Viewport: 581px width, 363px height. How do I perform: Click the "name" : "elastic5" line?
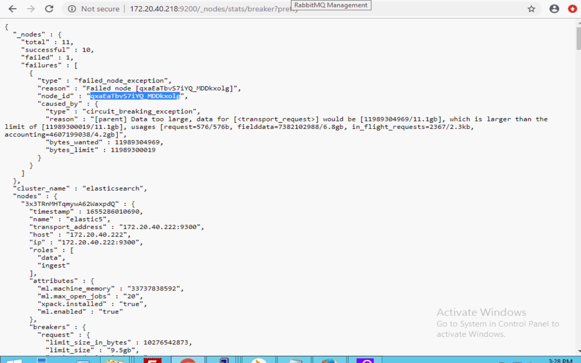[x=70, y=219]
